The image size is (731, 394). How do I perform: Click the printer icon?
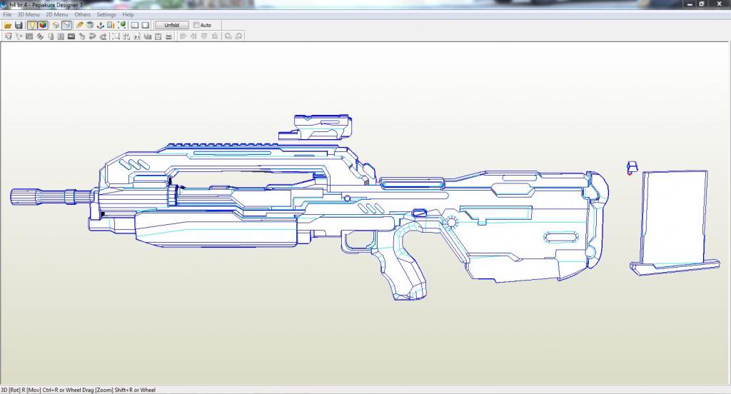click(x=168, y=36)
